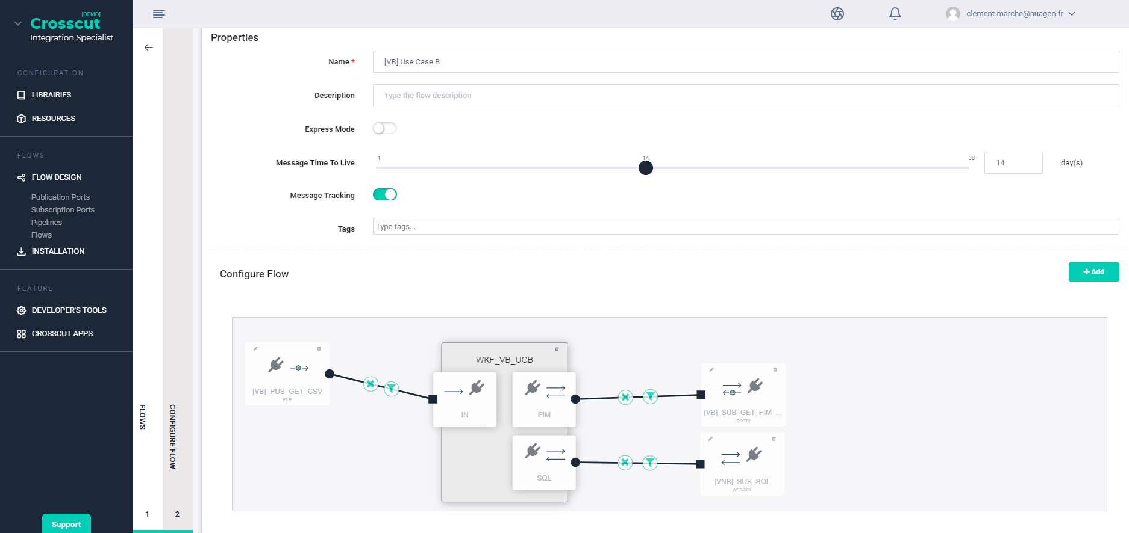The height and width of the screenshot is (533, 1129).
Task: Open LIBRAIRIES in the sidebar
Action: pyautogui.click(x=51, y=95)
